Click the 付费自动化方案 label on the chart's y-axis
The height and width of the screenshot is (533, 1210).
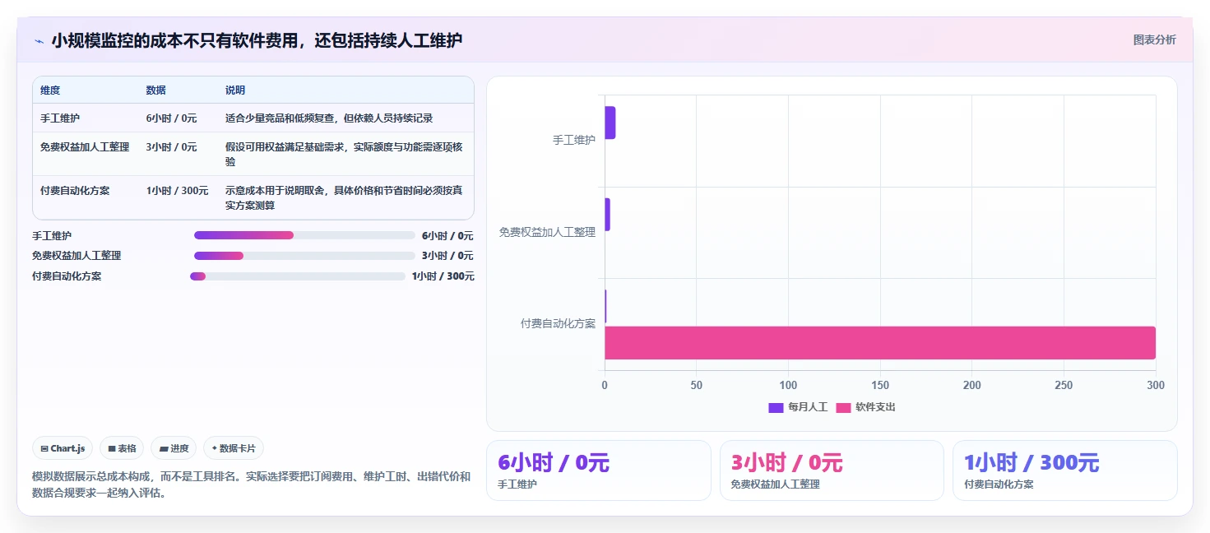[558, 324]
